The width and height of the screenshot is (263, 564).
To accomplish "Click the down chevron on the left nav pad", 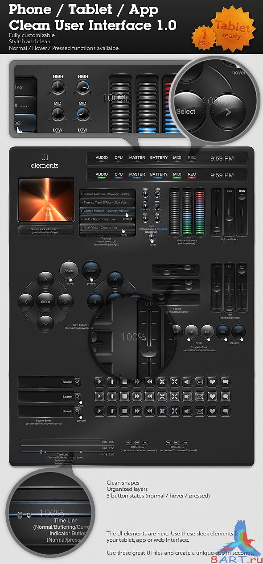I will click(45, 322).
